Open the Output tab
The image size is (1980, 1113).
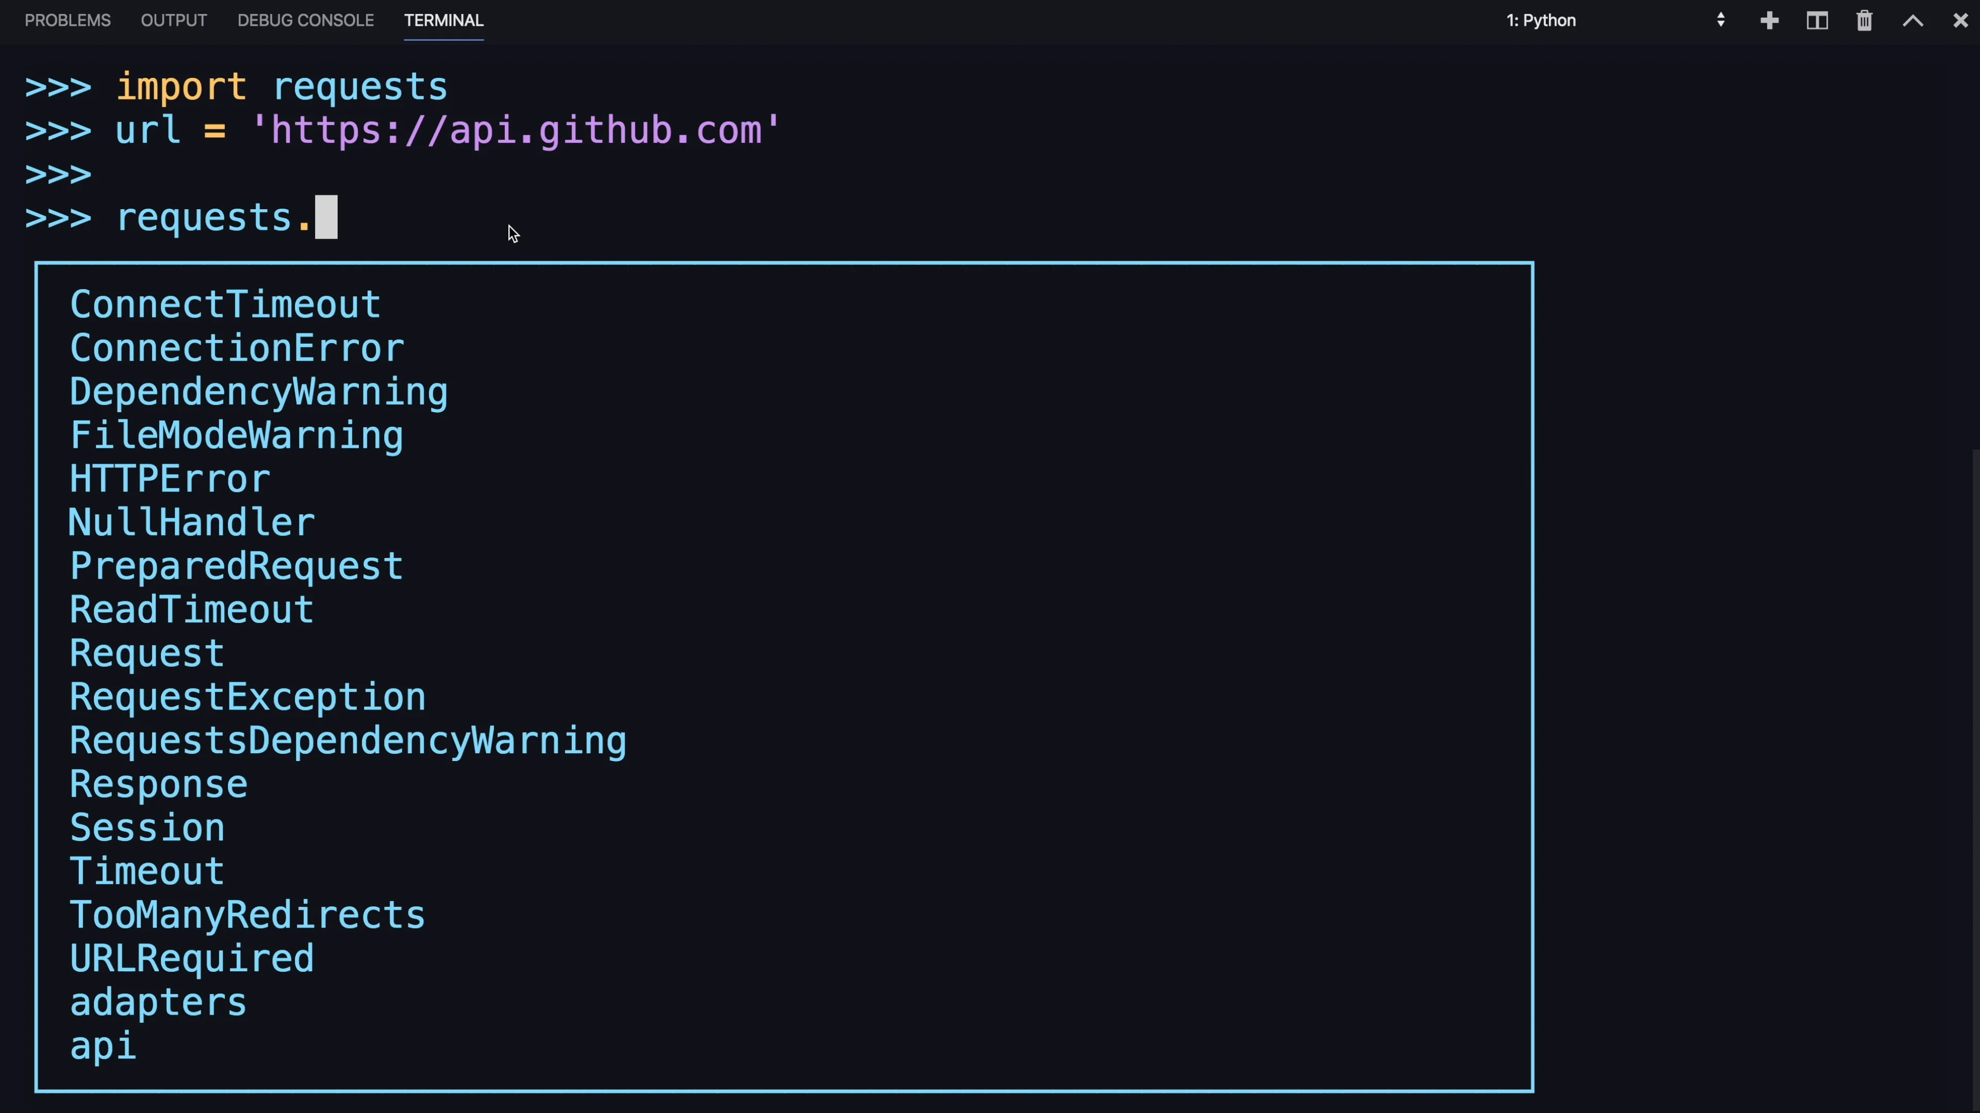click(174, 21)
